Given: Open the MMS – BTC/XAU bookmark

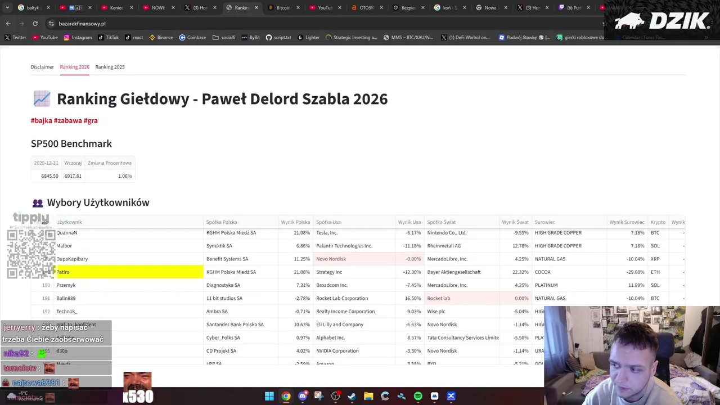Looking at the screenshot, I should pos(408,38).
